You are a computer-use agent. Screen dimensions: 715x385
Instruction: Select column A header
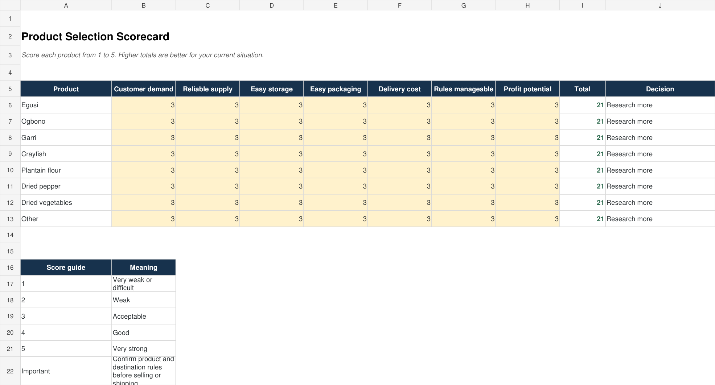[66, 5]
